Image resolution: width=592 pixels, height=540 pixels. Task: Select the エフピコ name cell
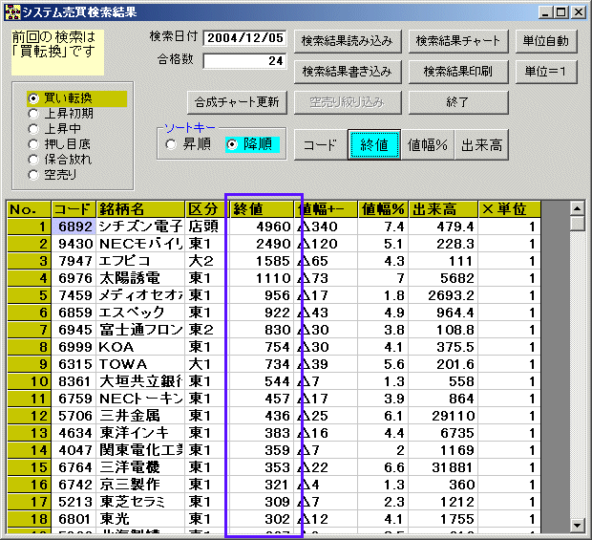tap(140, 261)
